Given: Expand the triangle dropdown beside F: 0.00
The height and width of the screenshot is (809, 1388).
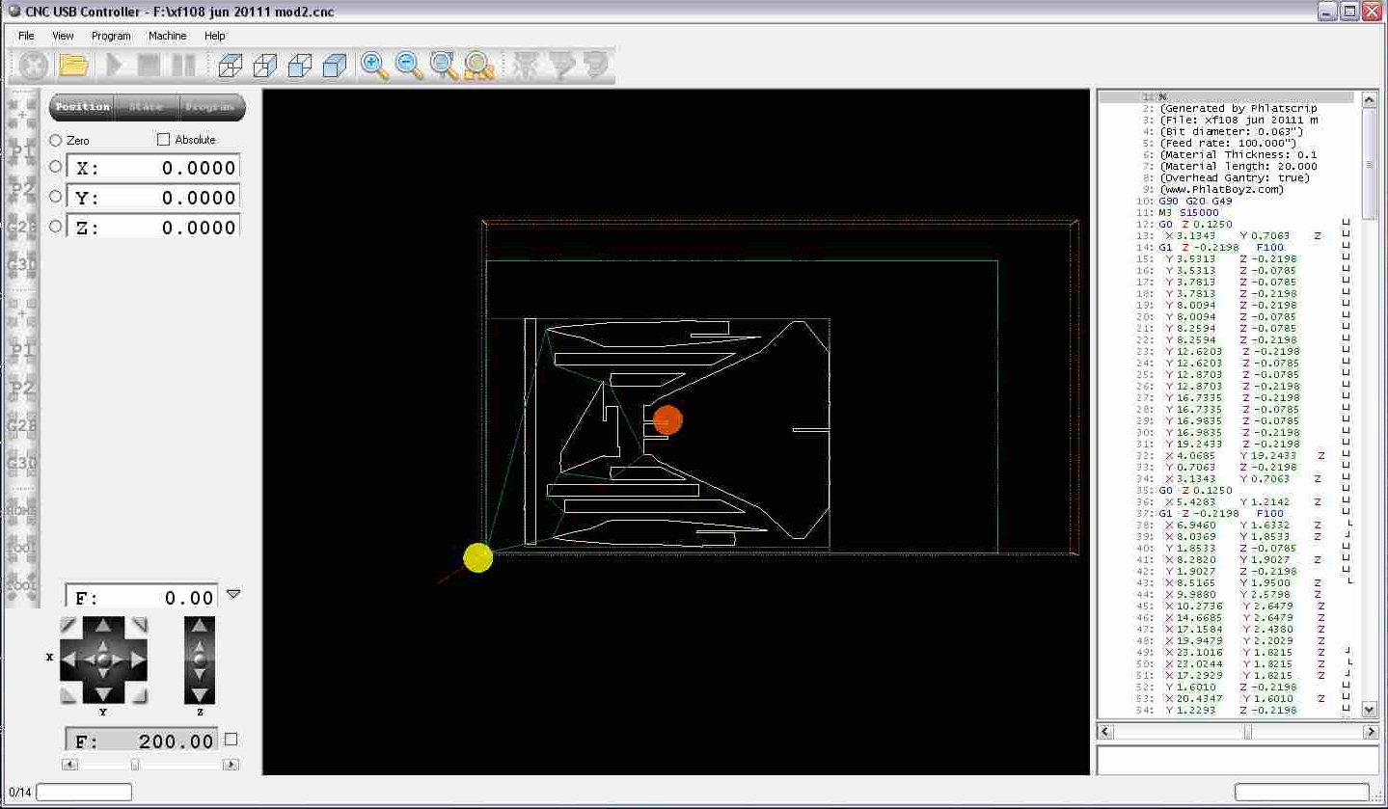Looking at the screenshot, I should click(232, 594).
